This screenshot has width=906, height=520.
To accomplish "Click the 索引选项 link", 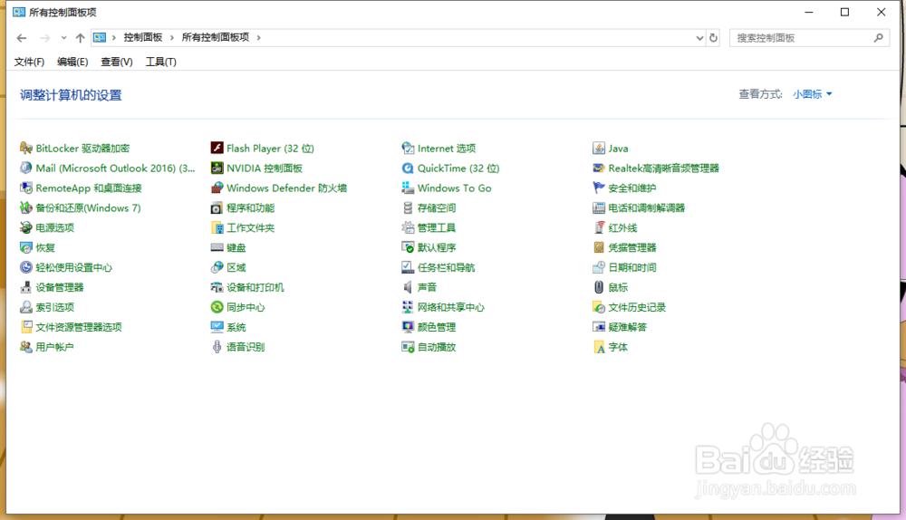I will (55, 307).
